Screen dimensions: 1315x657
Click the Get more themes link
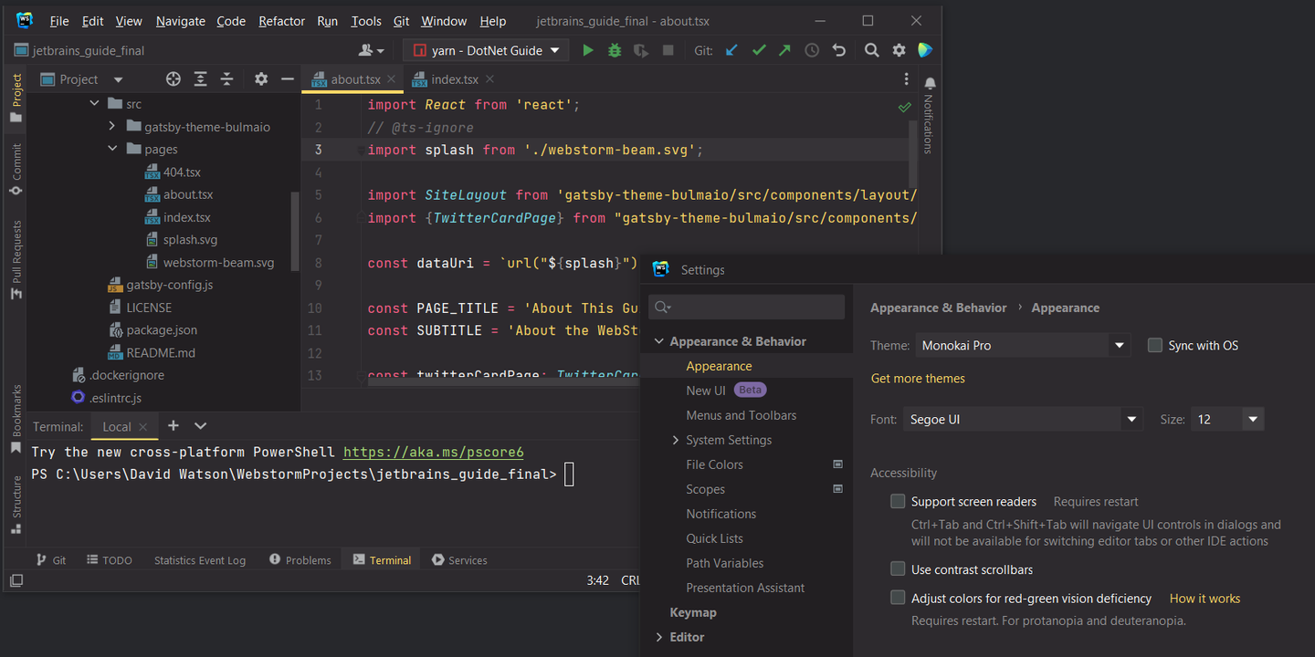(x=917, y=378)
